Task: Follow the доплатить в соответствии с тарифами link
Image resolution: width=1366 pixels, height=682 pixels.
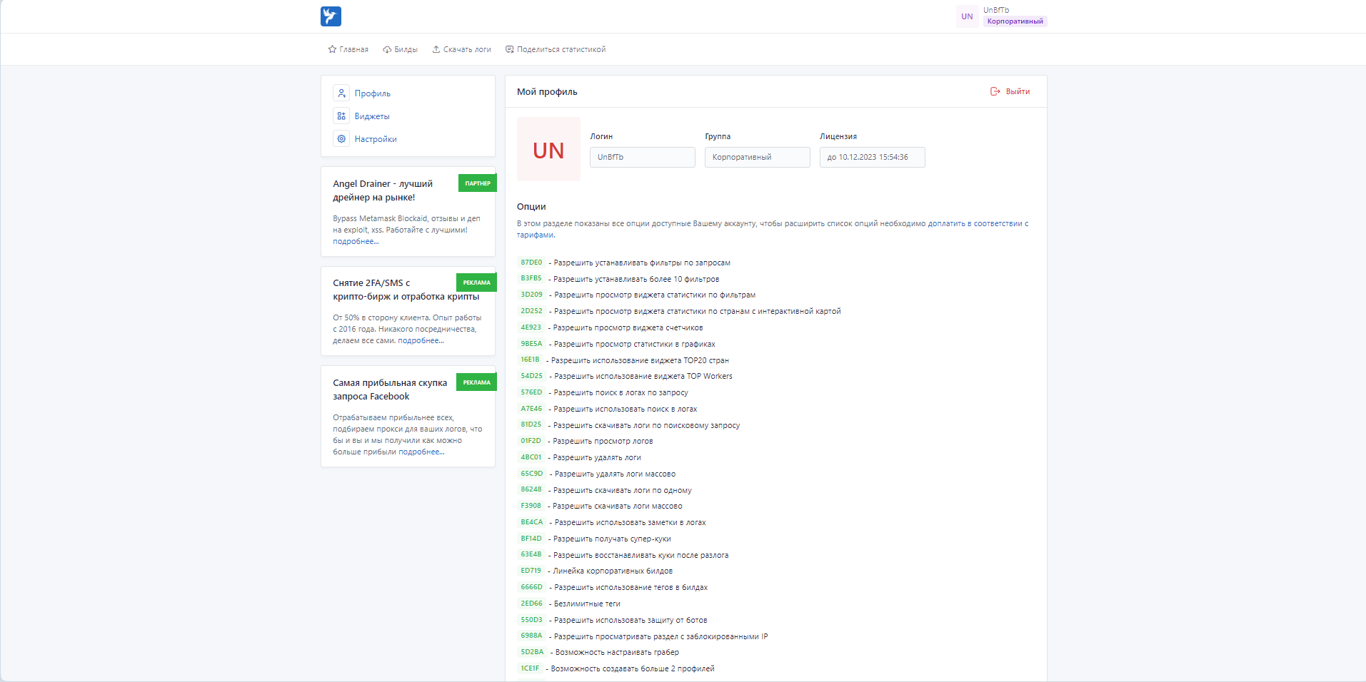Action: (x=978, y=223)
